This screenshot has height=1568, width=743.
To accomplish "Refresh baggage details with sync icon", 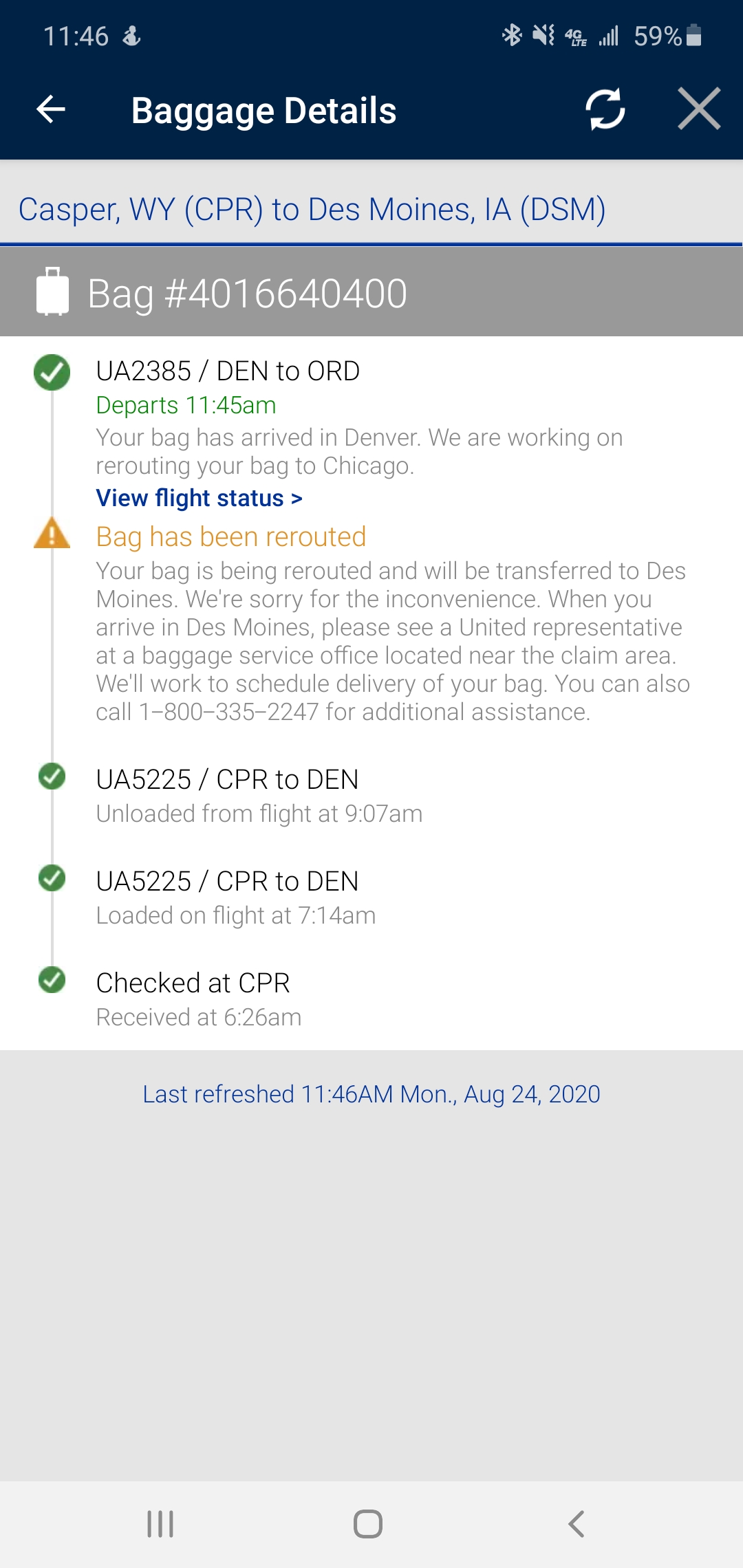I will (x=605, y=109).
